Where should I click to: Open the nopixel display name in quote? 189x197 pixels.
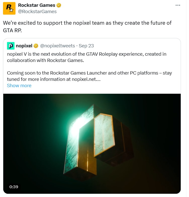(24, 46)
